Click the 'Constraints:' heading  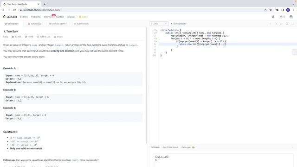pos(10,132)
